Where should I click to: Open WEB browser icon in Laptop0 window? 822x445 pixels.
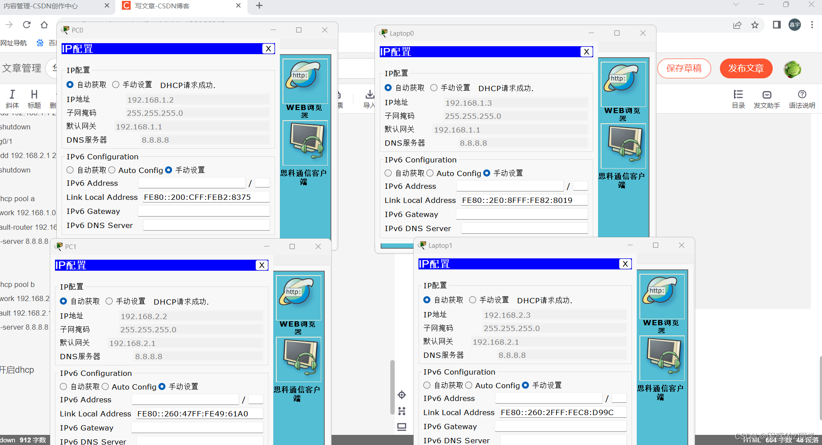[623, 85]
